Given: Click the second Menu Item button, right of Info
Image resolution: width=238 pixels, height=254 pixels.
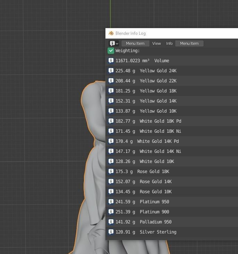Looking at the screenshot, I should click(189, 43).
